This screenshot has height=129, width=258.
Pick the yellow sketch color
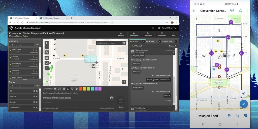pos(85,89)
